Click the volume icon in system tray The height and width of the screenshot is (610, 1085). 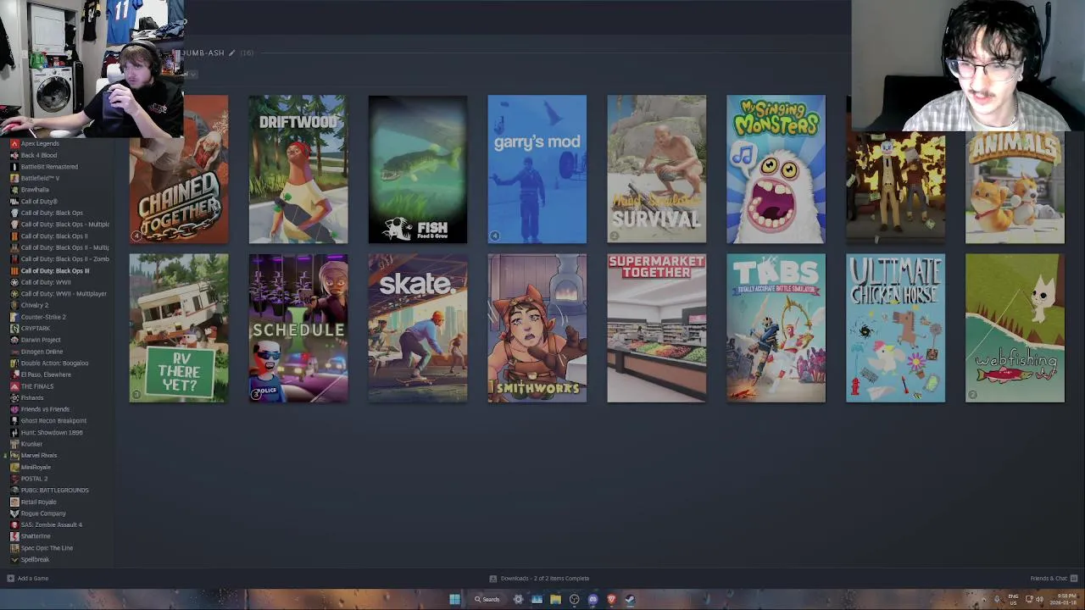tap(1040, 599)
